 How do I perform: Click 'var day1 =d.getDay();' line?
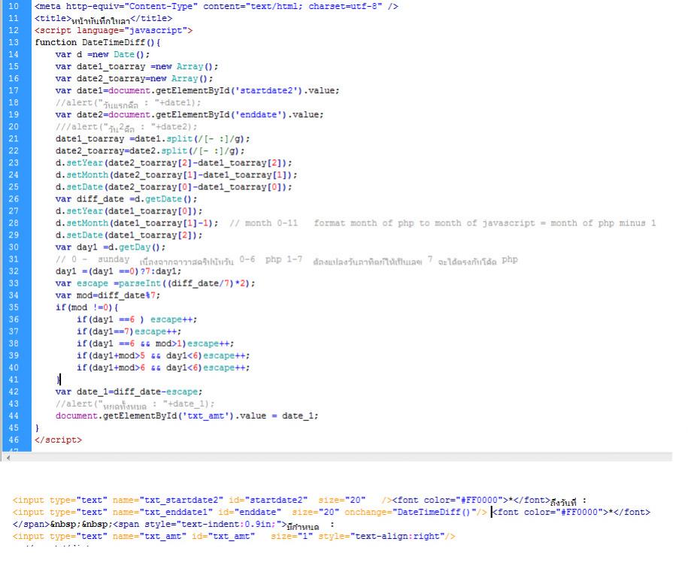point(110,247)
